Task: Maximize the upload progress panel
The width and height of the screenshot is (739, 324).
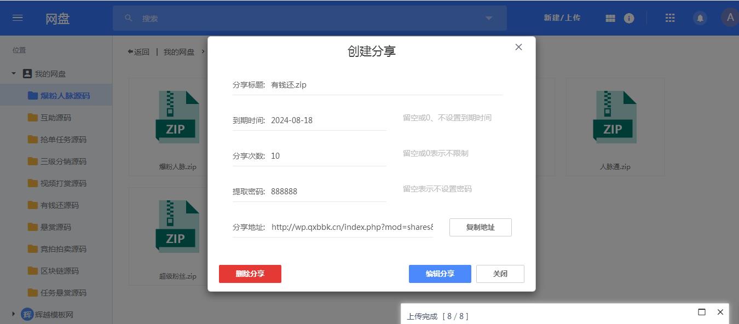Action: (702, 312)
